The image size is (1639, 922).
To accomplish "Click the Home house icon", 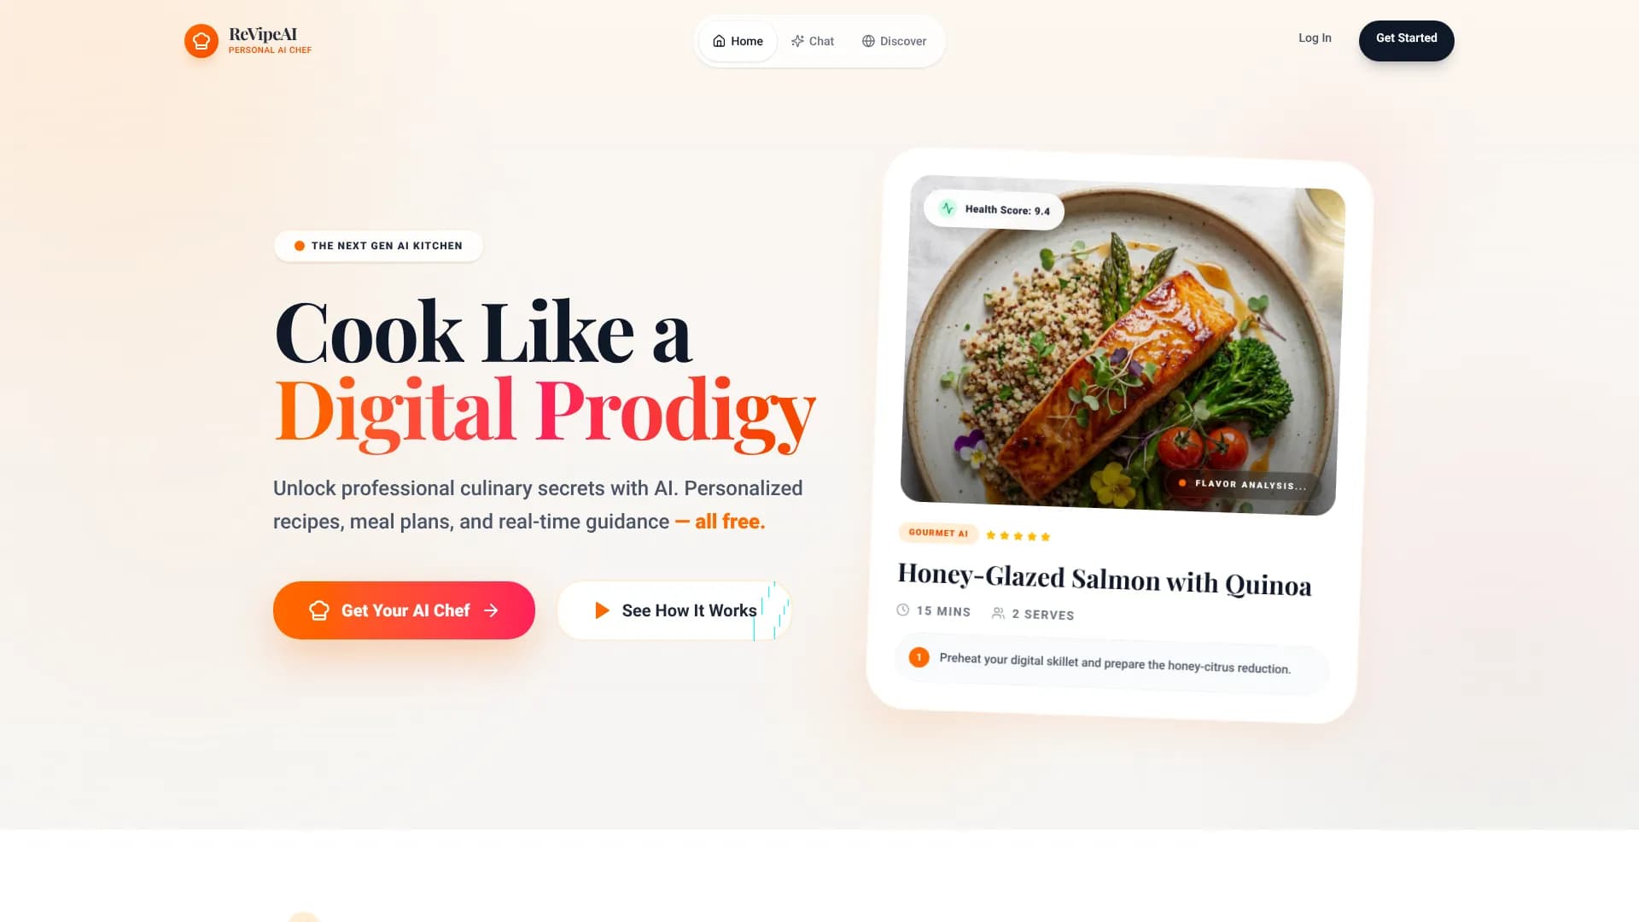I will coord(719,41).
